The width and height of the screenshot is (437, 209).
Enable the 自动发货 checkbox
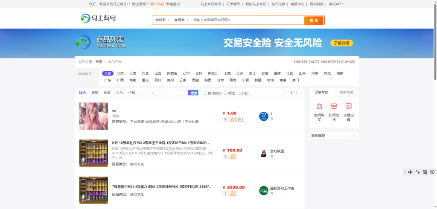(x=205, y=93)
